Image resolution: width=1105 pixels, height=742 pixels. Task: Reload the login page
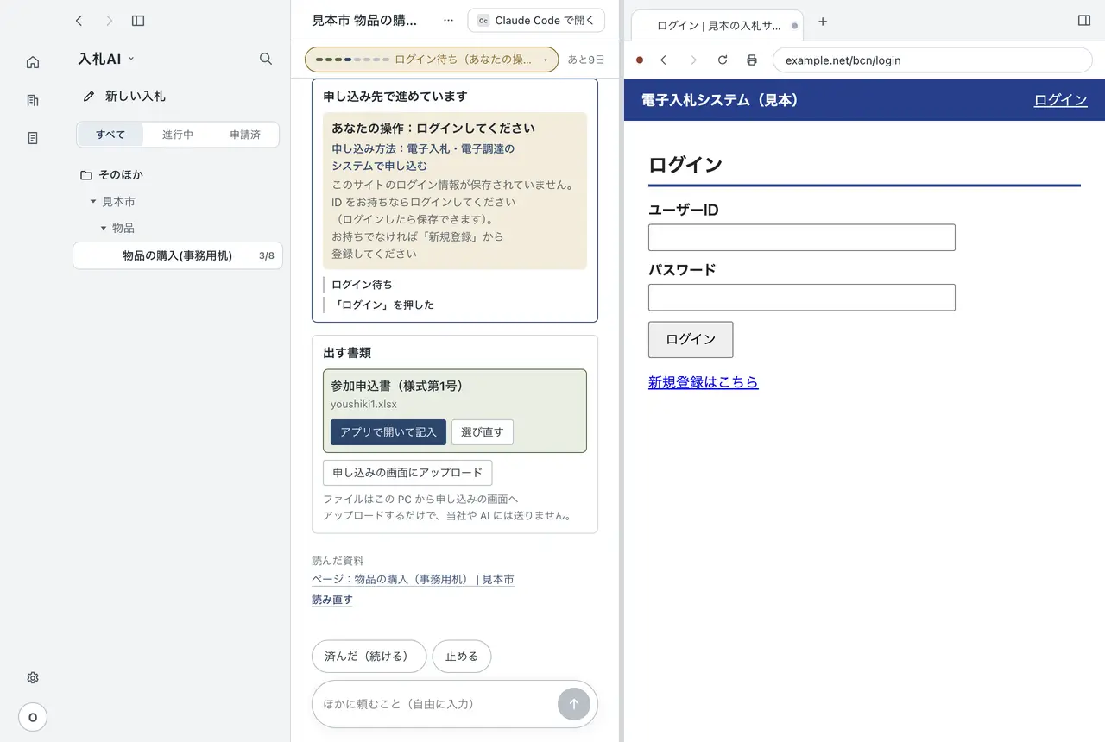click(723, 60)
